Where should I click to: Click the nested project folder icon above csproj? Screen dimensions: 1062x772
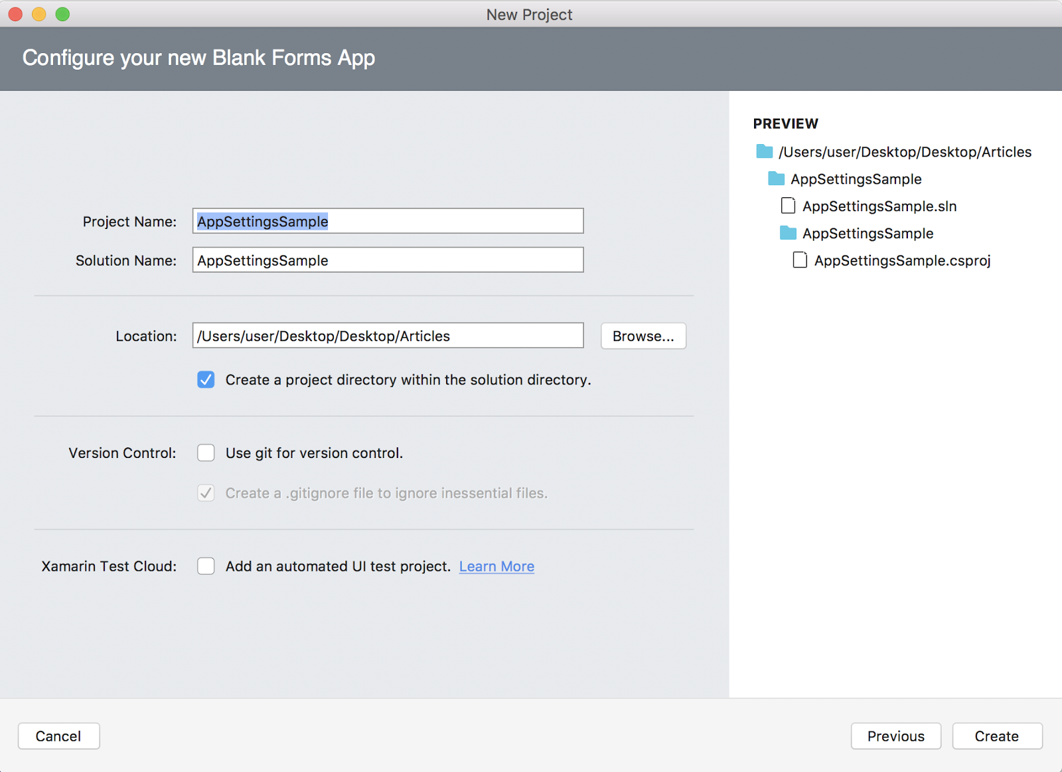788,233
